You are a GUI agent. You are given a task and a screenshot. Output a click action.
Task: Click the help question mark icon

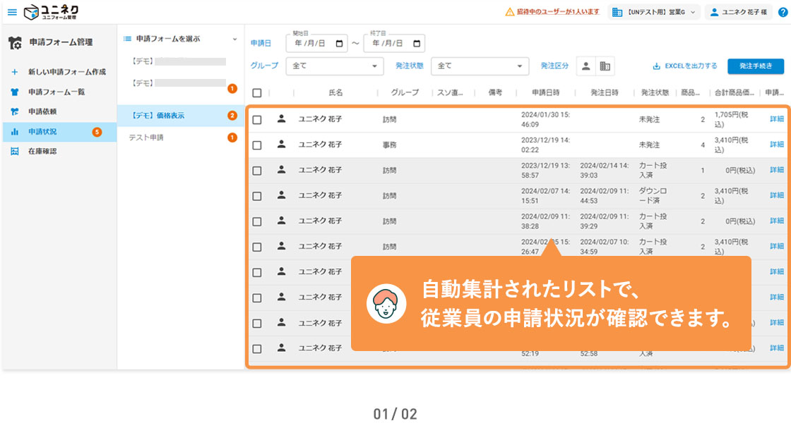782,11
